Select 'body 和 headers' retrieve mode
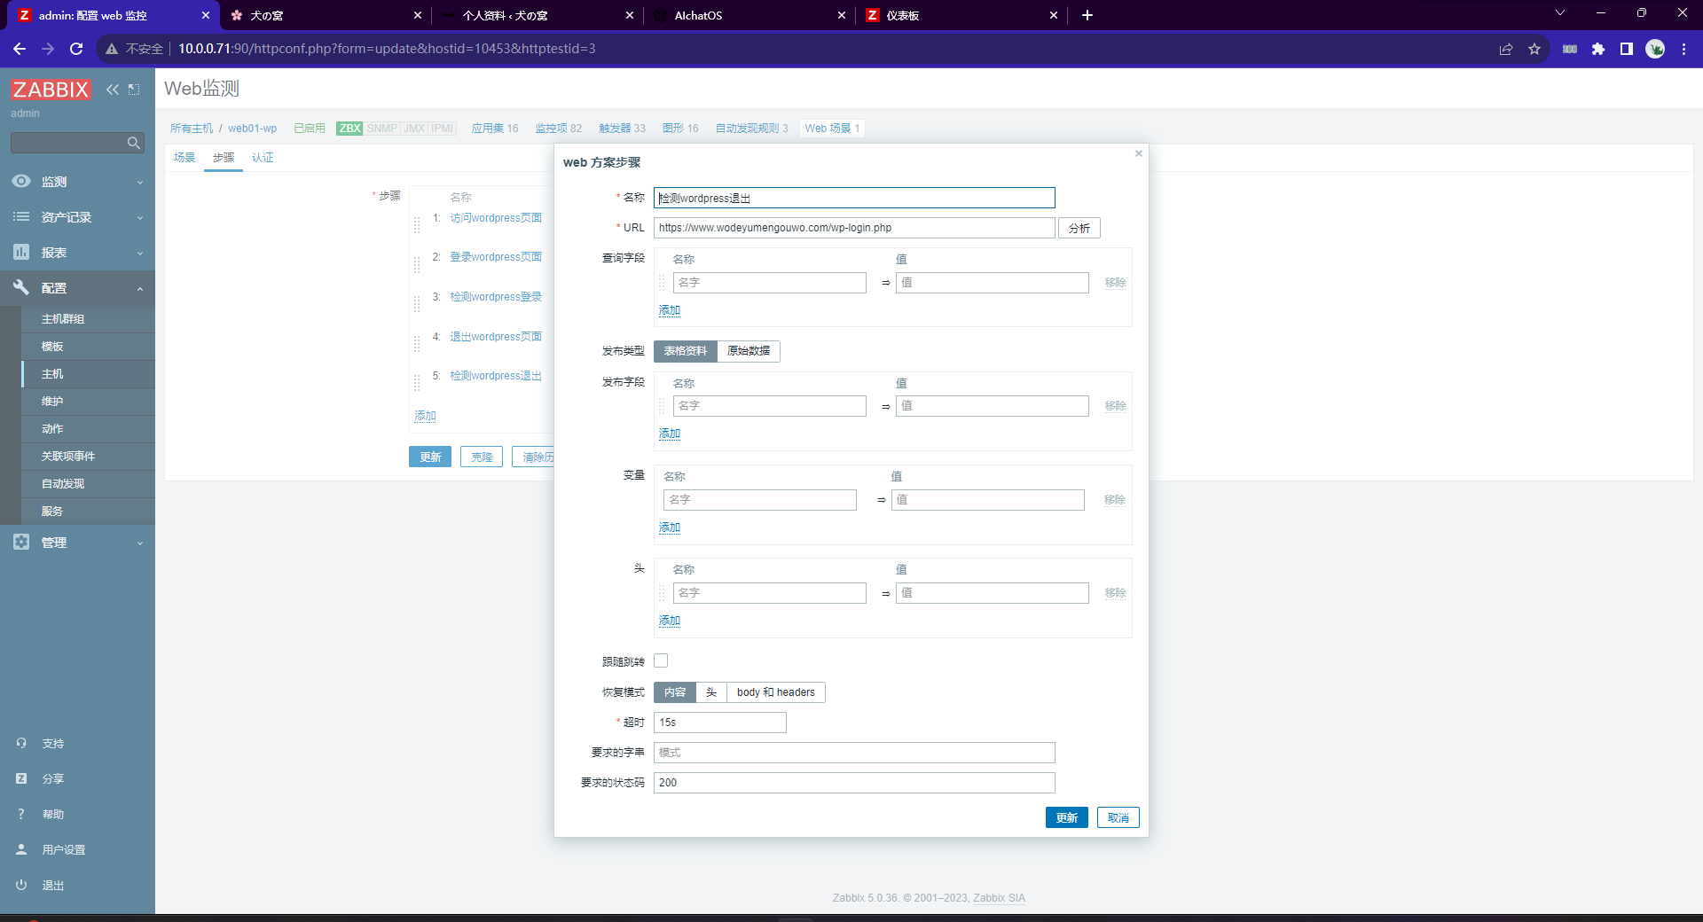 775,692
